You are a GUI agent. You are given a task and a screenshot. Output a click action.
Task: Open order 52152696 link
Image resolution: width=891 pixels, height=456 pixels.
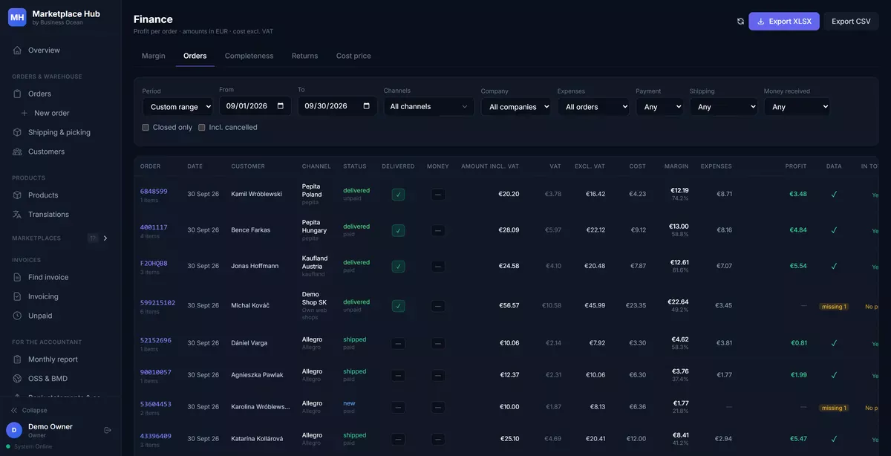pos(156,341)
